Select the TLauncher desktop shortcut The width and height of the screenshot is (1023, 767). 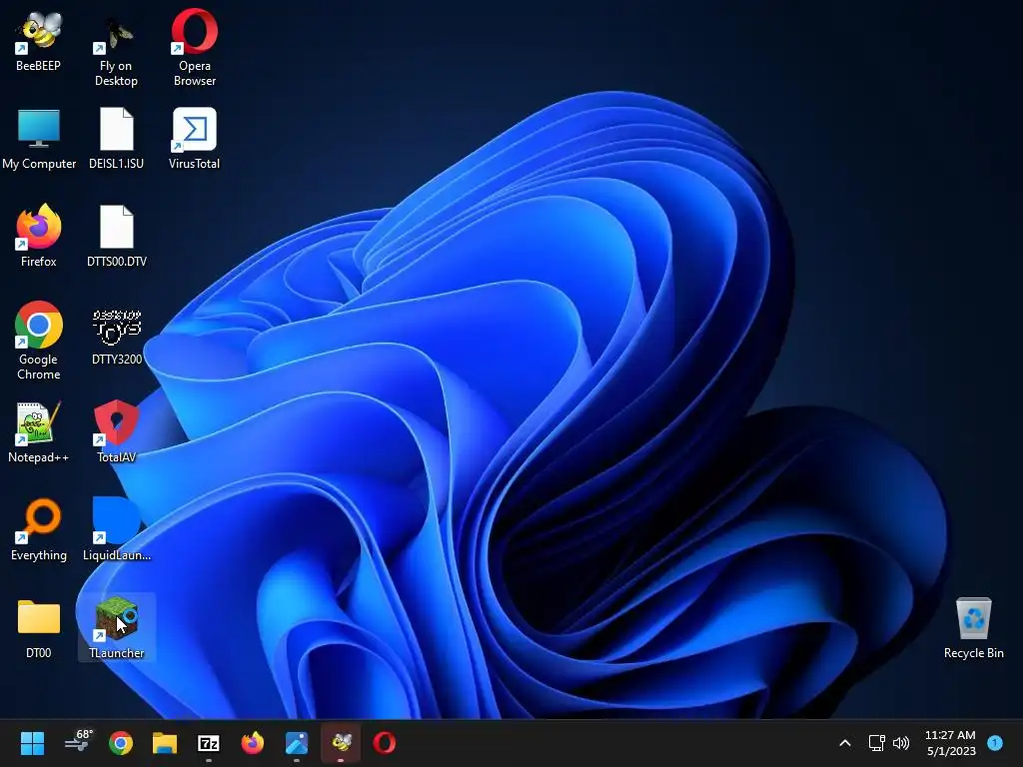[x=116, y=627]
